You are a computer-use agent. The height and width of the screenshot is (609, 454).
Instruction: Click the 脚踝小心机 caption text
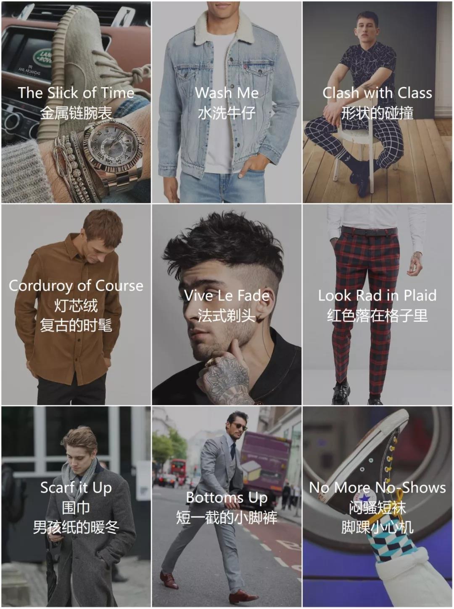coord(377,527)
